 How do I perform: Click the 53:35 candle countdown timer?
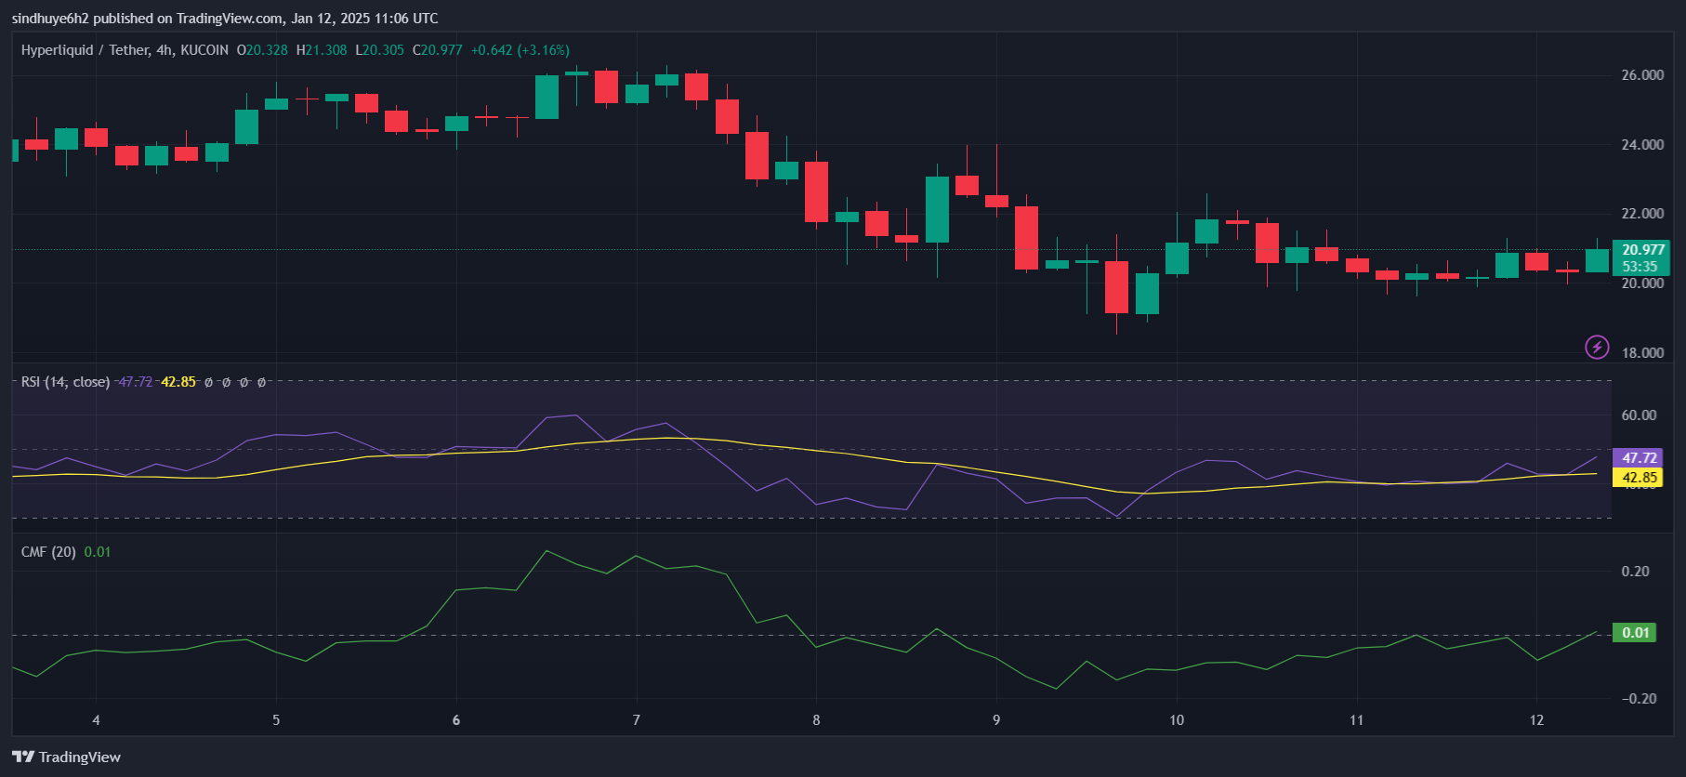click(1640, 267)
